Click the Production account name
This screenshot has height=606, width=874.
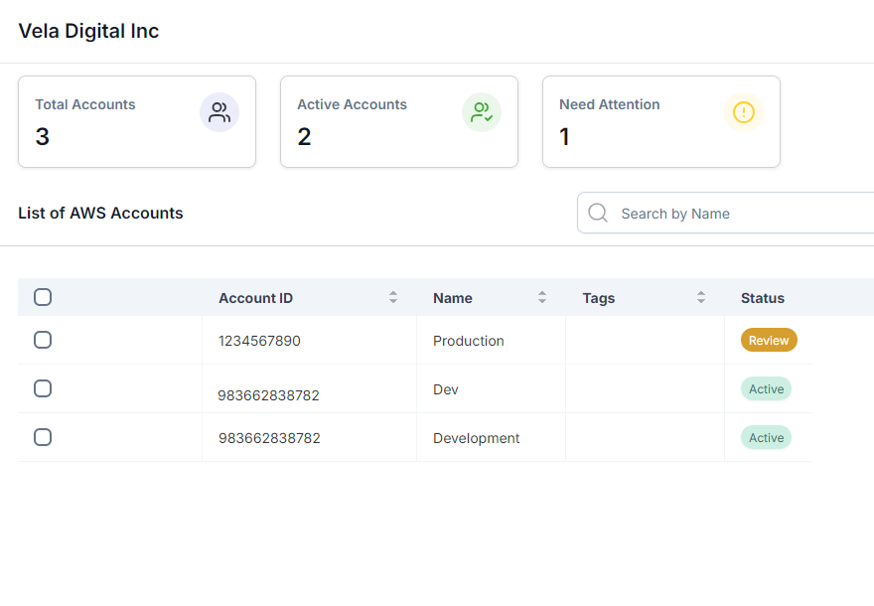468,341
